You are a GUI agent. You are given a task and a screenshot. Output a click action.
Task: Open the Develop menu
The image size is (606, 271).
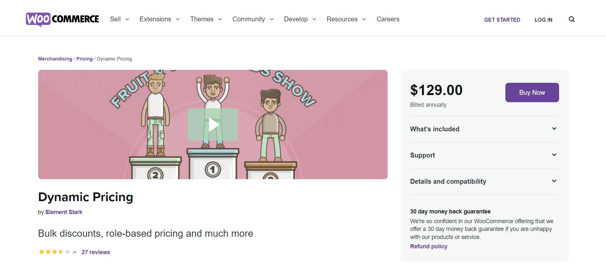click(x=296, y=19)
